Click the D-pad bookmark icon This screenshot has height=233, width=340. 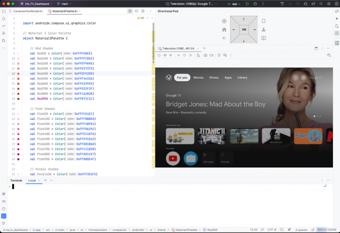coord(263,21)
